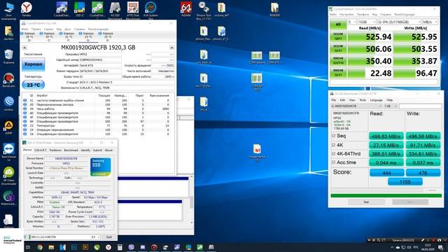Launch the AIDA64 desktop shortcut
448x252 pixels.
(x=186, y=9)
